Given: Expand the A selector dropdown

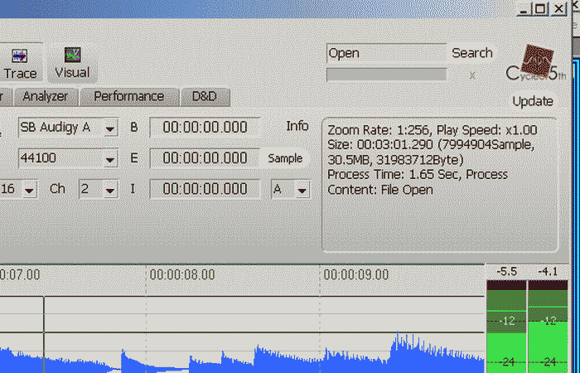Looking at the screenshot, I should pyautogui.click(x=302, y=190).
